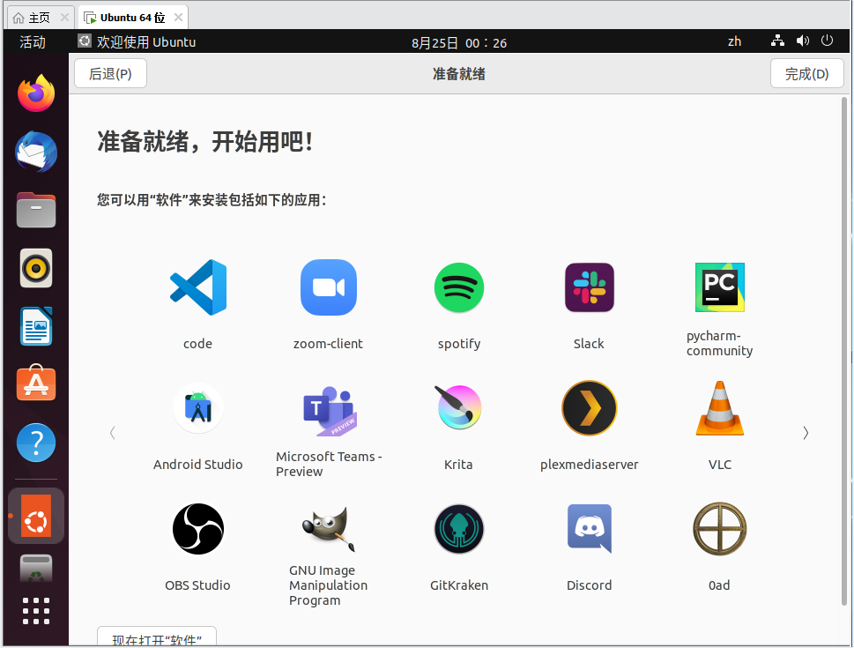Screen dimensions: 854x648
Task: Choose the zoom-client app icon
Action: click(x=329, y=287)
